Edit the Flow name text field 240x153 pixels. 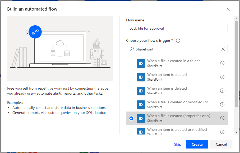pos(177,28)
